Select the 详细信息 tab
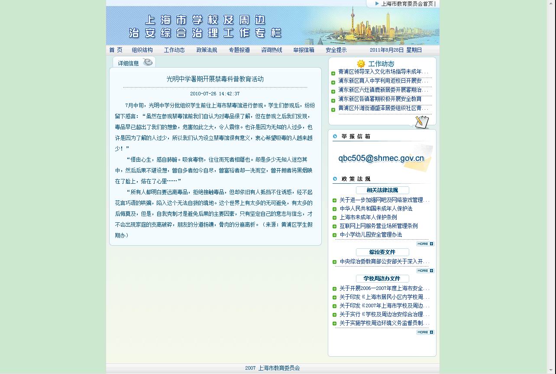Image resolution: width=556 pixels, height=374 pixels. [x=129, y=63]
